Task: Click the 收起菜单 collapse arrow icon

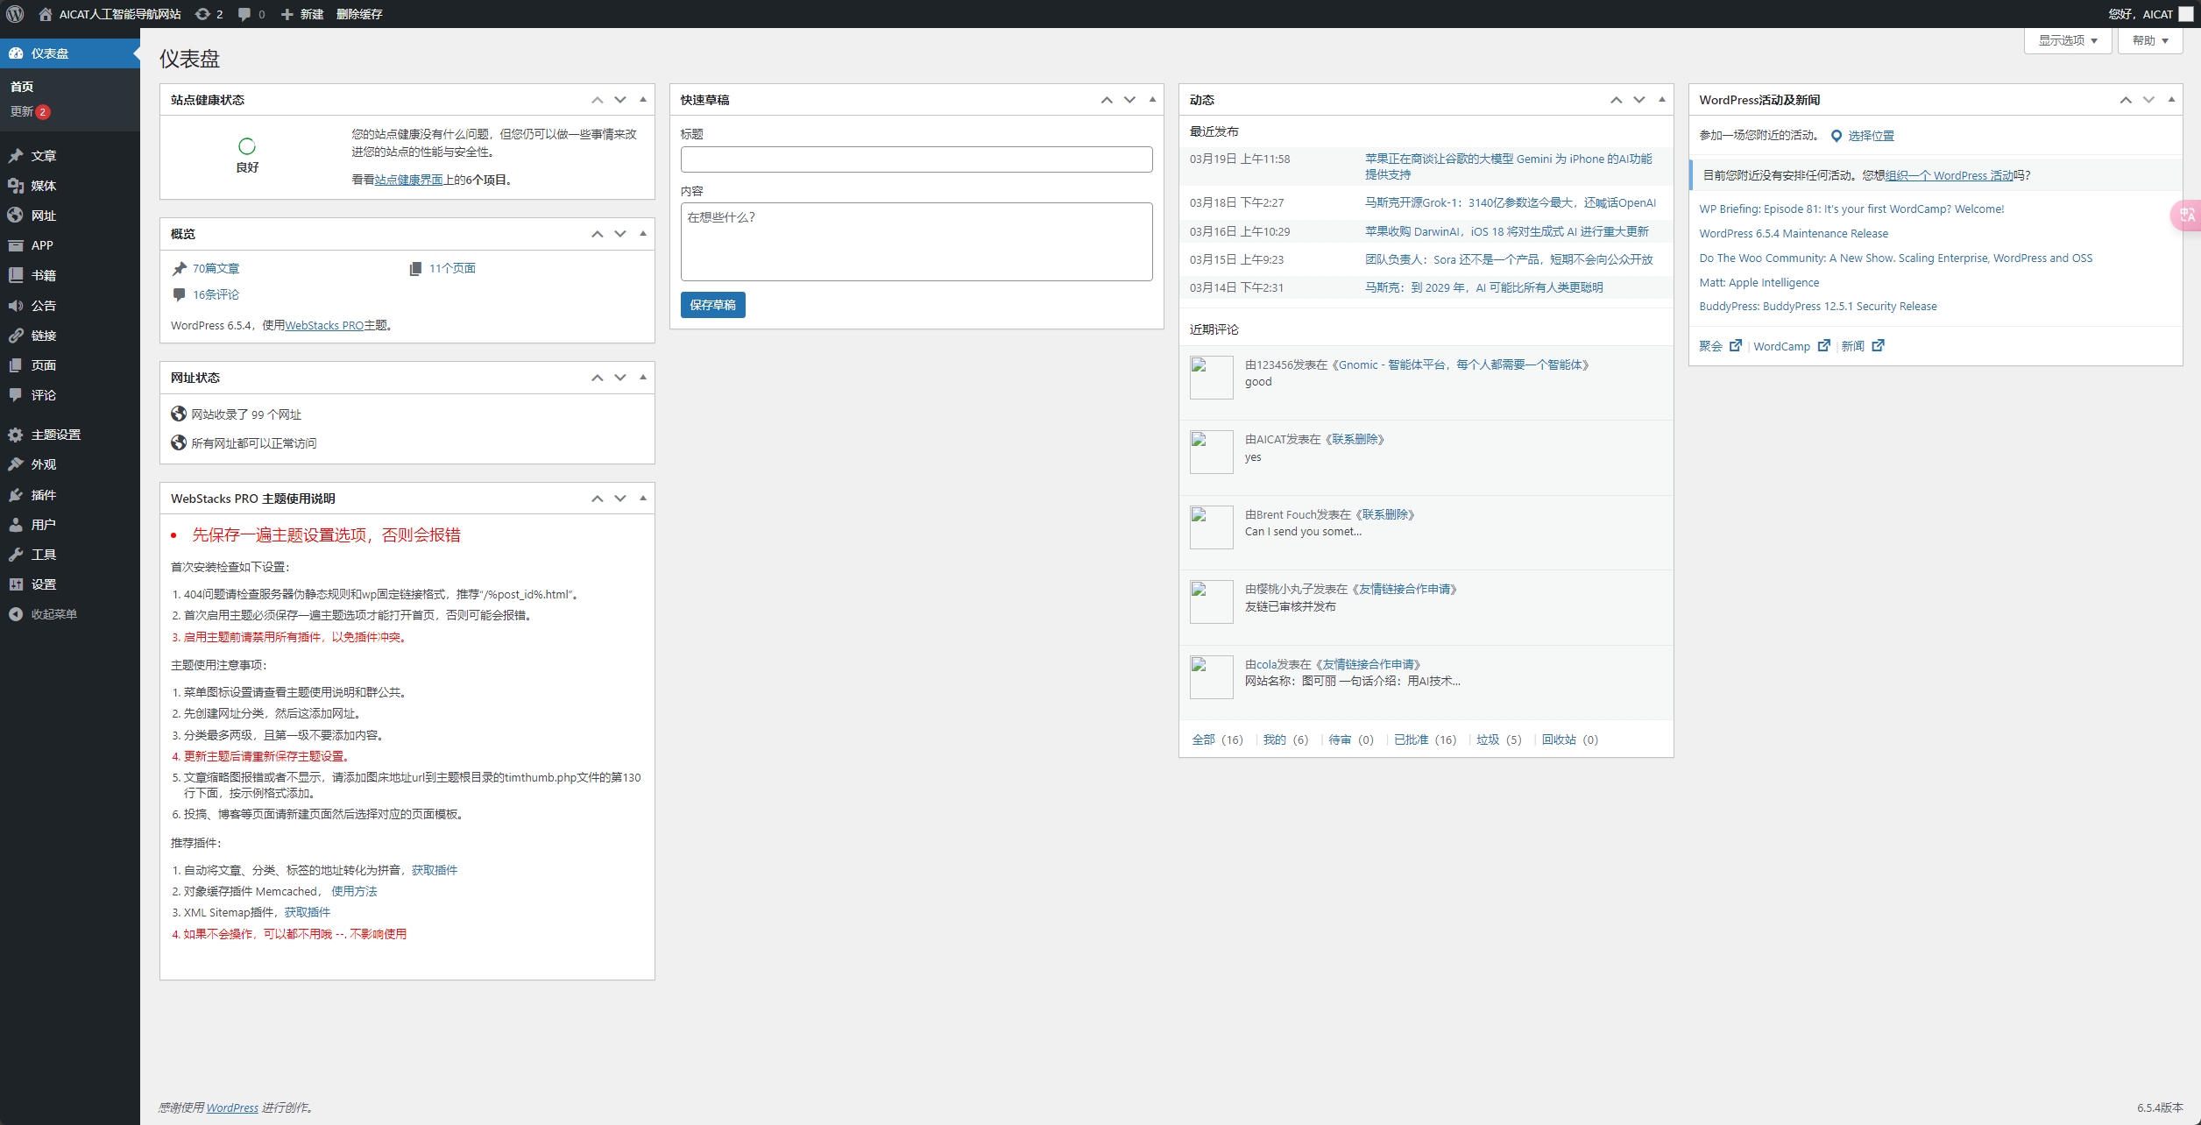Action: [16, 614]
